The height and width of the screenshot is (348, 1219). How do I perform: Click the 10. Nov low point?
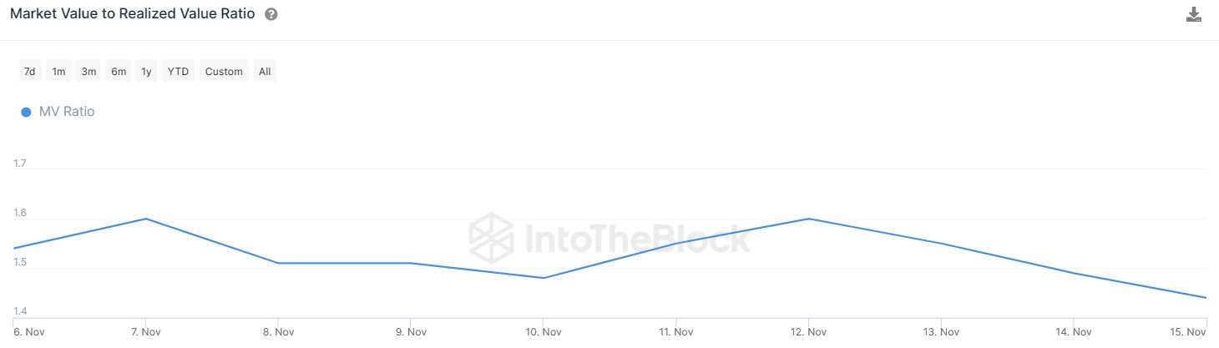click(x=544, y=278)
